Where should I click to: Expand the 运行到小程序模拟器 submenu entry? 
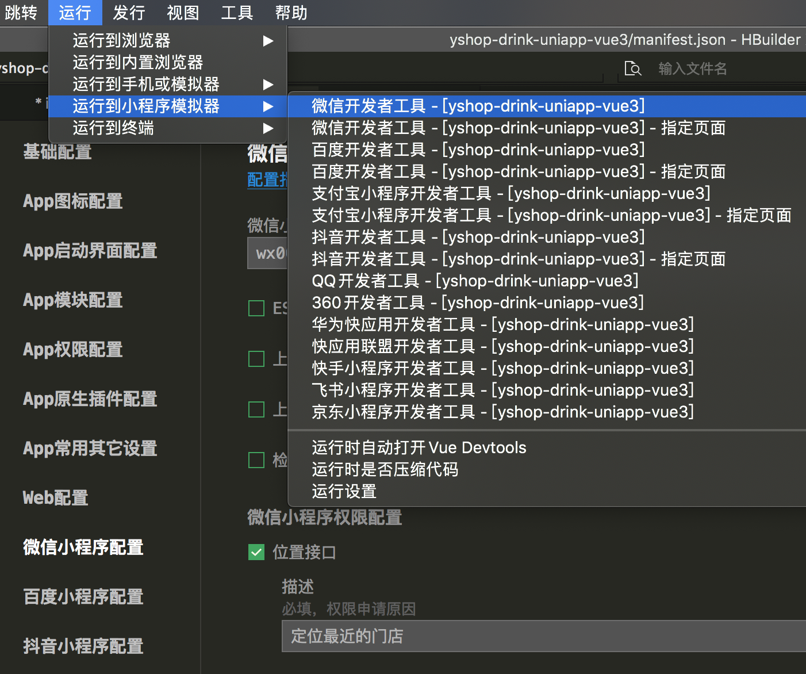(168, 106)
